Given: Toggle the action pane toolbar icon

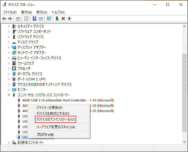Looking at the screenshot, I should [x=41, y=19].
